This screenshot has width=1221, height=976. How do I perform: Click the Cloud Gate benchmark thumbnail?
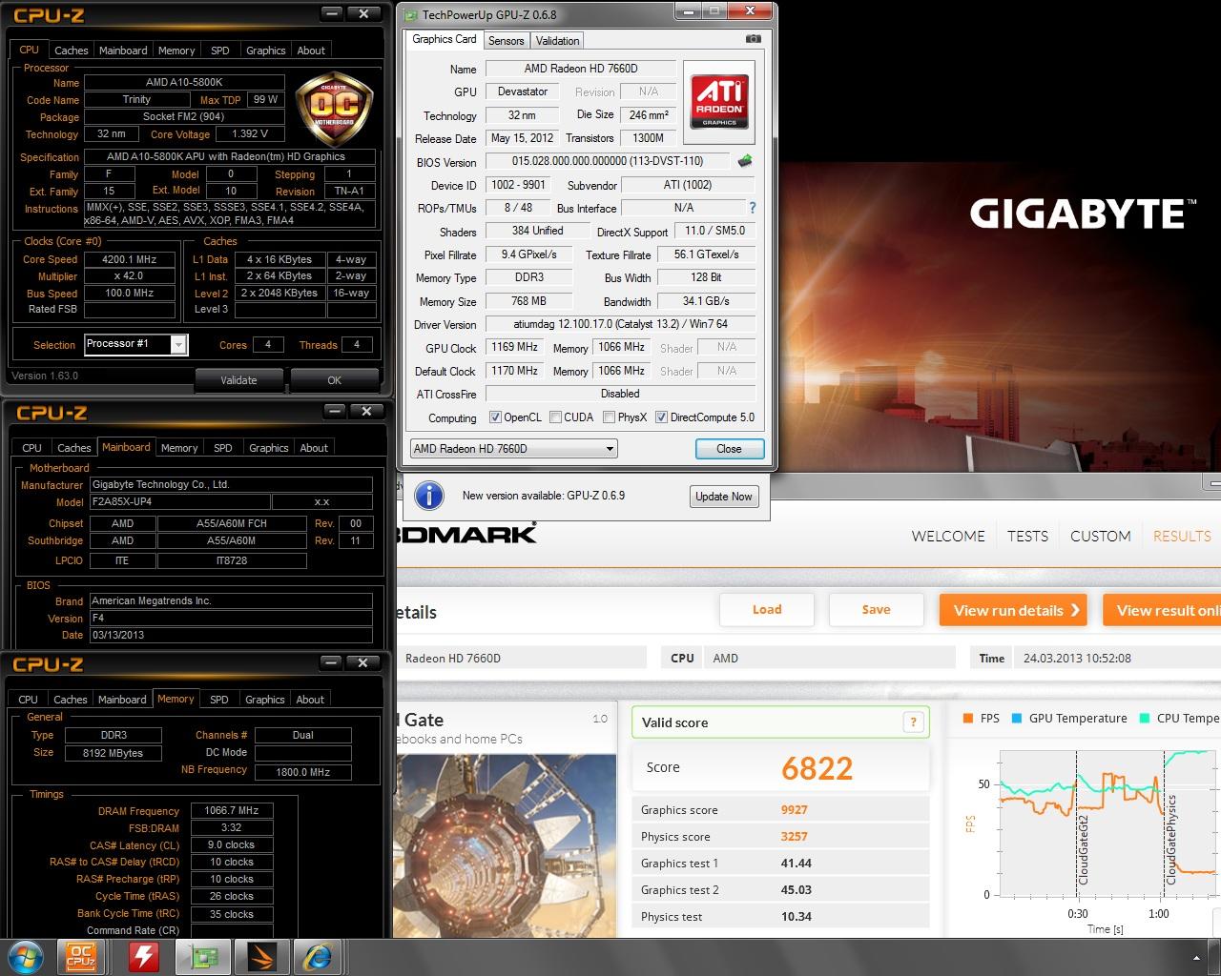pyautogui.click(x=506, y=846)
